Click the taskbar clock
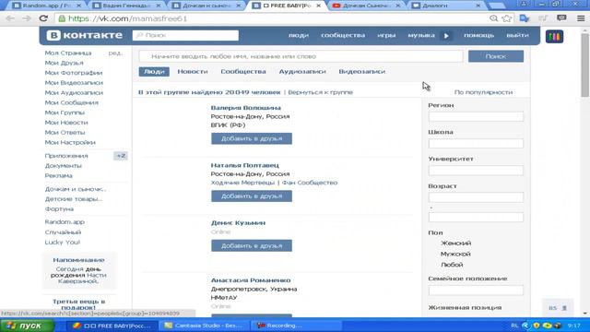 (573, 326)
